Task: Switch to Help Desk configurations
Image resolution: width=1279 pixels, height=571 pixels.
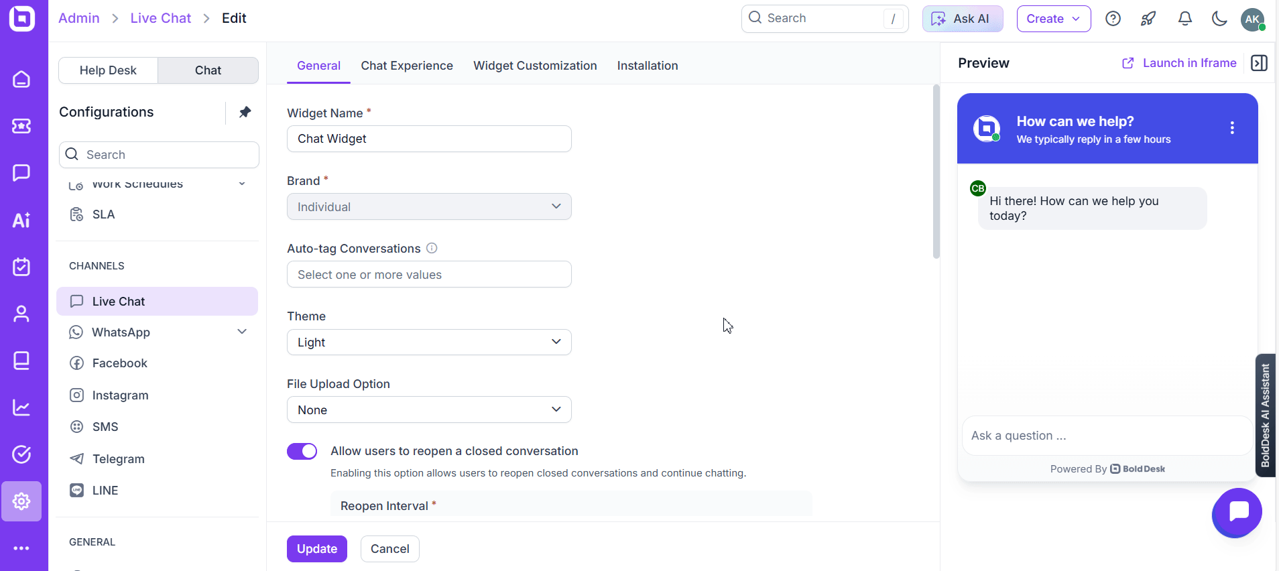Action: click(108, 70)
